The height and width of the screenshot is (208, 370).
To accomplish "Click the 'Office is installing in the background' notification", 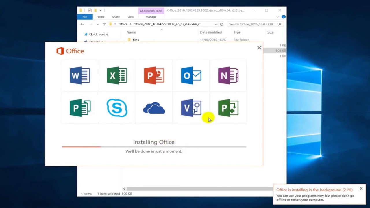I will pos(319,194).
